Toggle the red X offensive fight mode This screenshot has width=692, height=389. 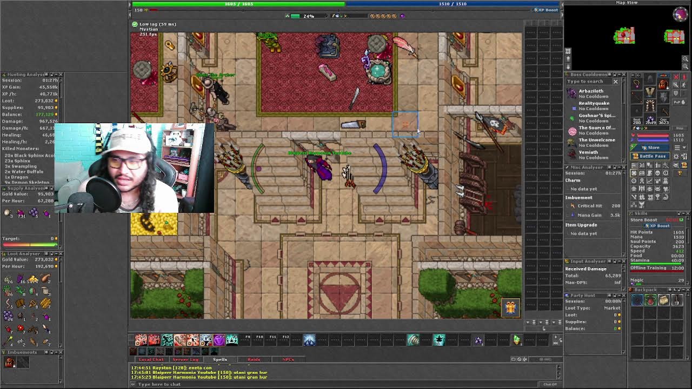pyautogui.click(x=676, y=77)
